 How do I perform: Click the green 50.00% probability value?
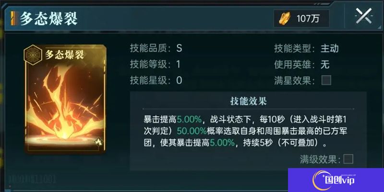pos(192,131)
